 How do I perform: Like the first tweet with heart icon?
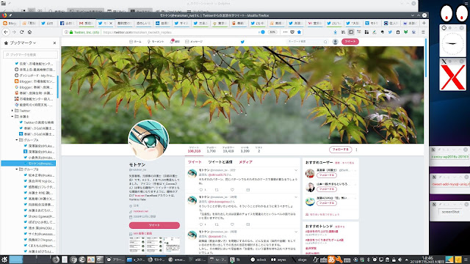pos(232,190)
